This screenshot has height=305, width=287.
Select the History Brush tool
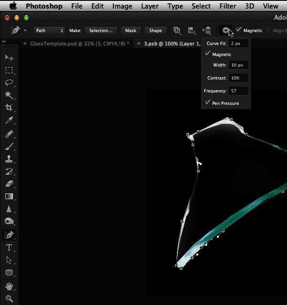pyautogui.click(x=9, y=171)
